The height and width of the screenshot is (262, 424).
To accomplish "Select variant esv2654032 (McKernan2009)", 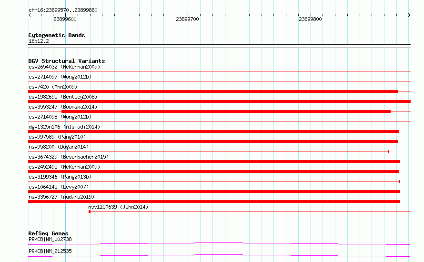I will click(64, 67).
